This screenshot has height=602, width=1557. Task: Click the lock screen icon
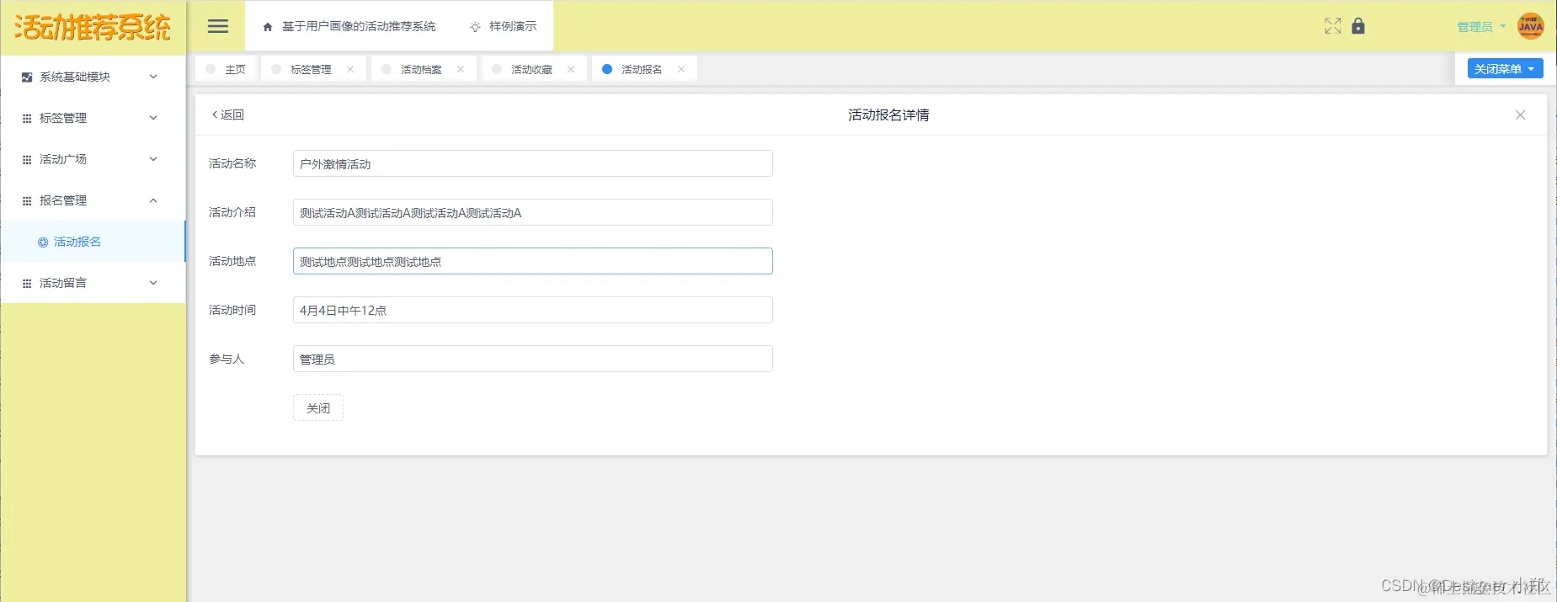(x=1358, y=26)
